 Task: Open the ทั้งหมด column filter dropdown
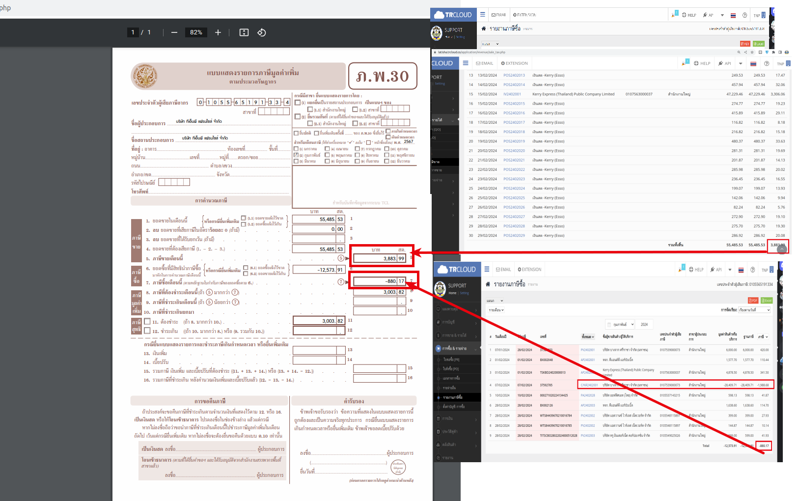point(588,337)
